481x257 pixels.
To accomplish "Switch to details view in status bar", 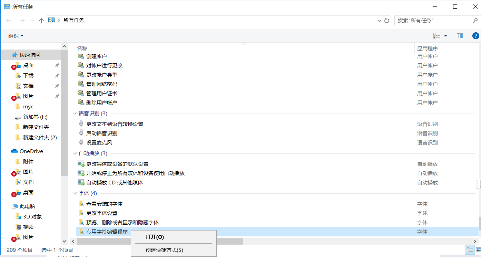I will click(470, 250).
